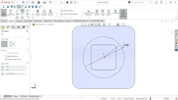This screenshot has height=100, width=178.
Task: Select the center-based Circle type
Action: [x=4, y=44]
